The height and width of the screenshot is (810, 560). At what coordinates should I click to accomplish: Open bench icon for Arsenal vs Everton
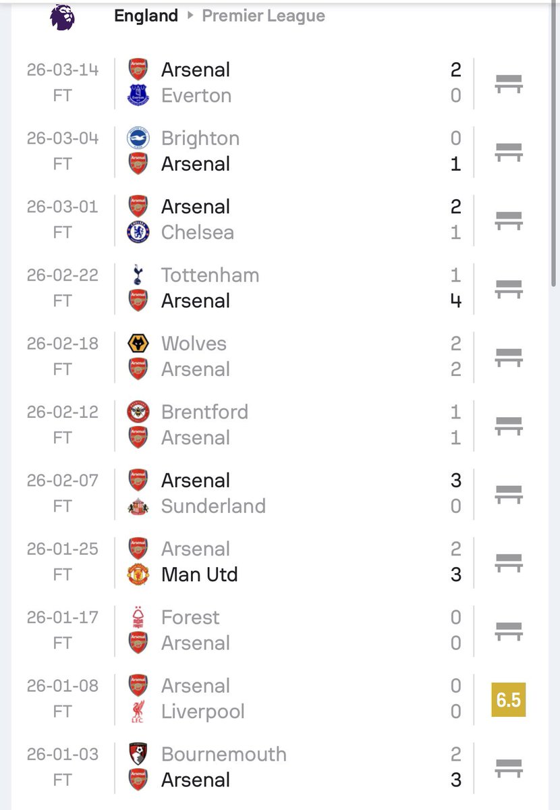509,83
